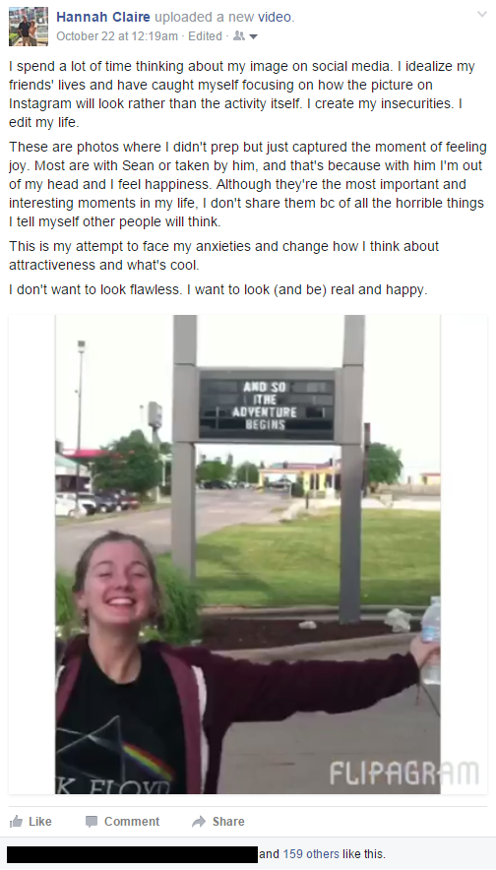Click the Flipagram watermark on video
This screenshot has height=870, width=496.
point(403,773)
